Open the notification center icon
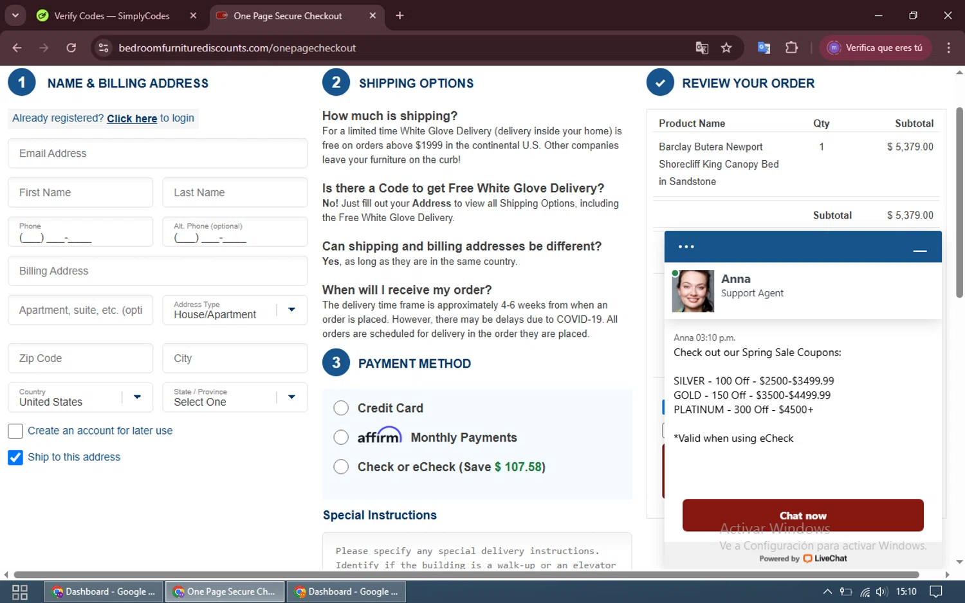The width and height of the screenshot is (965, 603). (936, 592)
